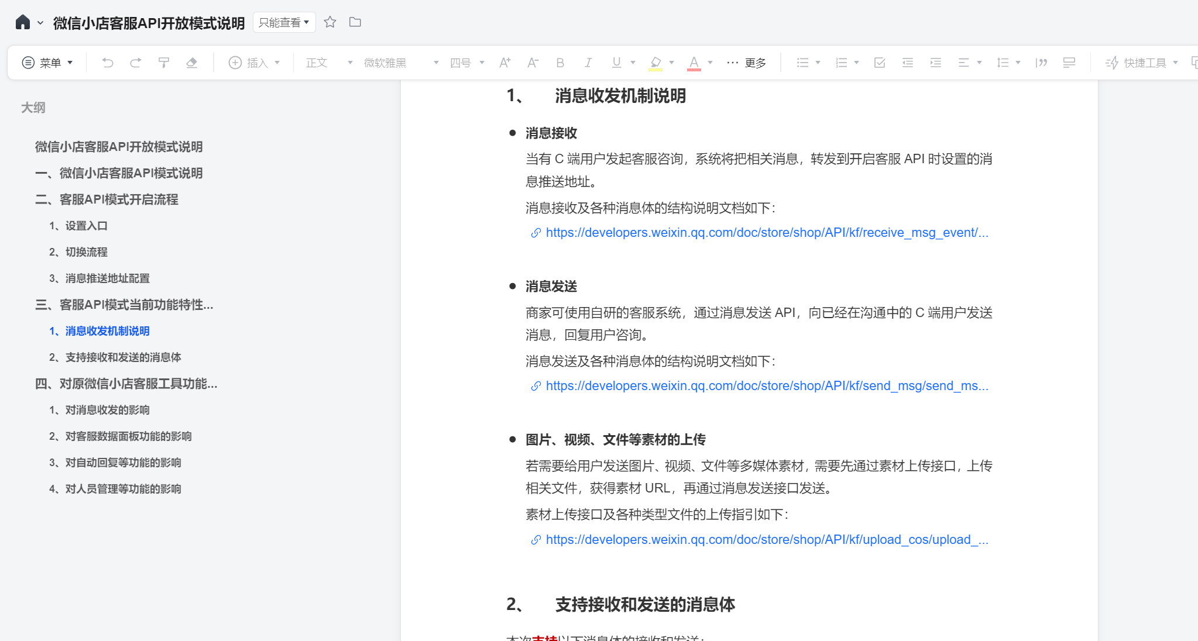Clear formatting with eraser icon

(x=192, y=63)
